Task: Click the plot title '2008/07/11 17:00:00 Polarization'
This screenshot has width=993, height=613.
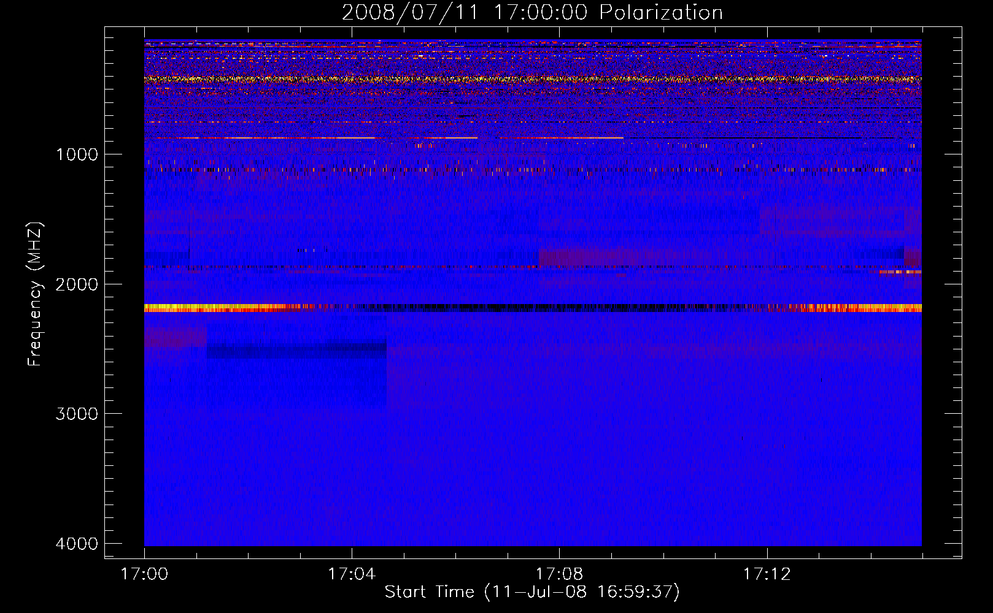Action: click(x=532, y=12)
